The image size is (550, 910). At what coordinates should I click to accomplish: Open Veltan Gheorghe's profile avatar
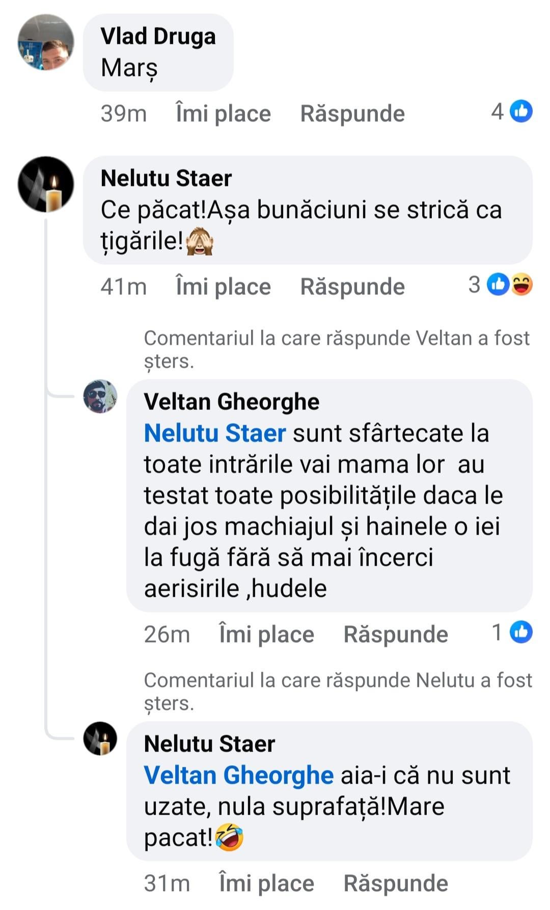[100, 396]
